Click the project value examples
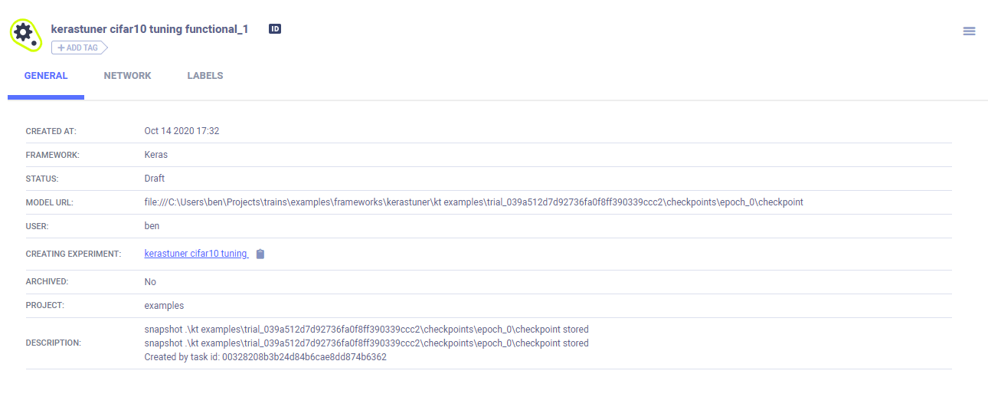 (x=164, y=305)
